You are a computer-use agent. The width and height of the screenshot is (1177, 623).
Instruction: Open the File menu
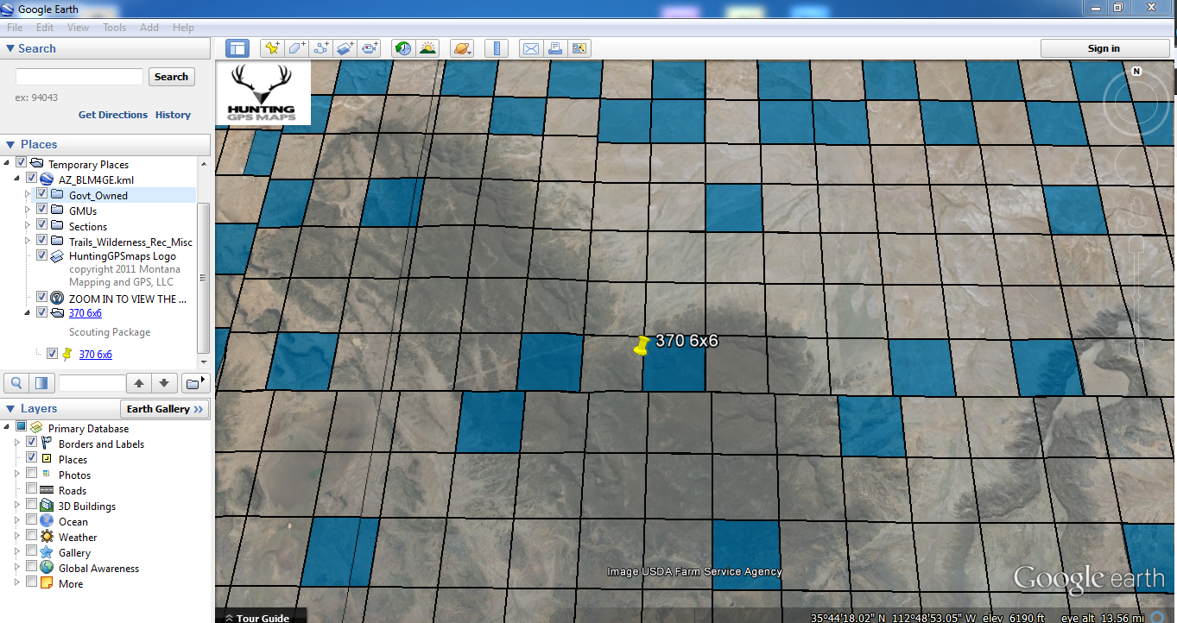[x=15, y=28]
